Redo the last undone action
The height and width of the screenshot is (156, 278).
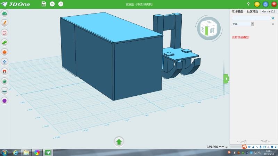pos(60,4)
